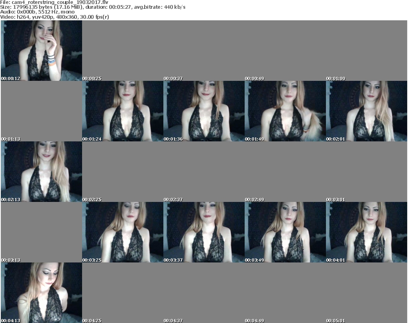Click the 00:03:13 timestamp label
Viewport: 408px width, 323px height.
click(x=10, y=260)
